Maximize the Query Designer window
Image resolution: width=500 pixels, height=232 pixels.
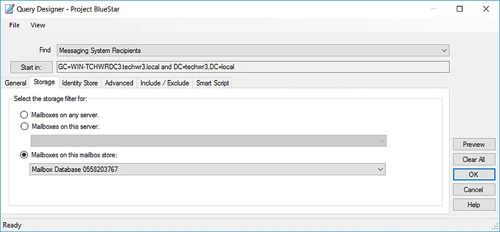click(459, 9)
